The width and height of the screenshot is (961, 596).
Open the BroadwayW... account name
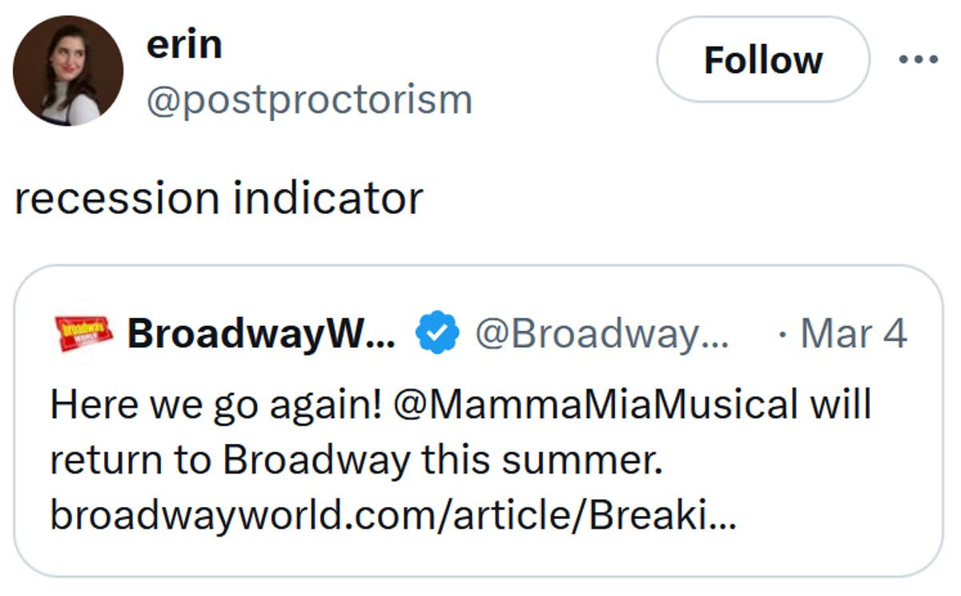tap(261, 333)
